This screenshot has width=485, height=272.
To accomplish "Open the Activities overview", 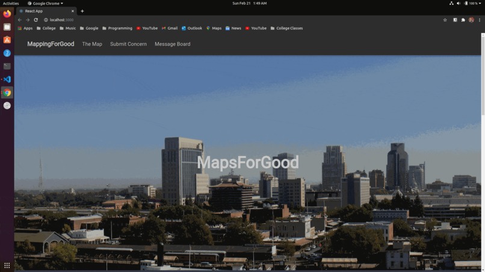I will (11, 4).
